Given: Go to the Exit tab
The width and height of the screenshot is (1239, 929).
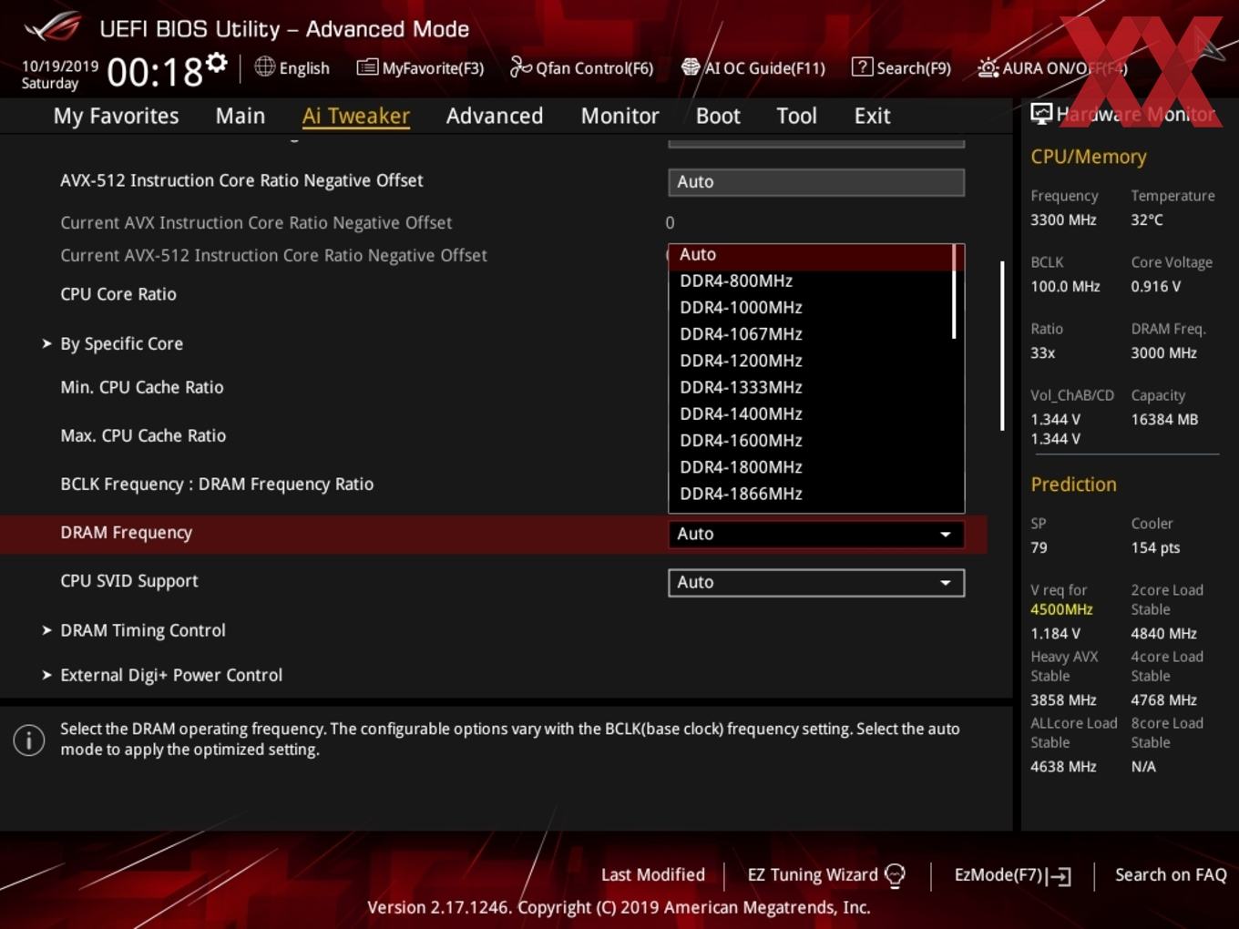Looking at the screenshot, I should pyautogui.click(x=872, y=116).
